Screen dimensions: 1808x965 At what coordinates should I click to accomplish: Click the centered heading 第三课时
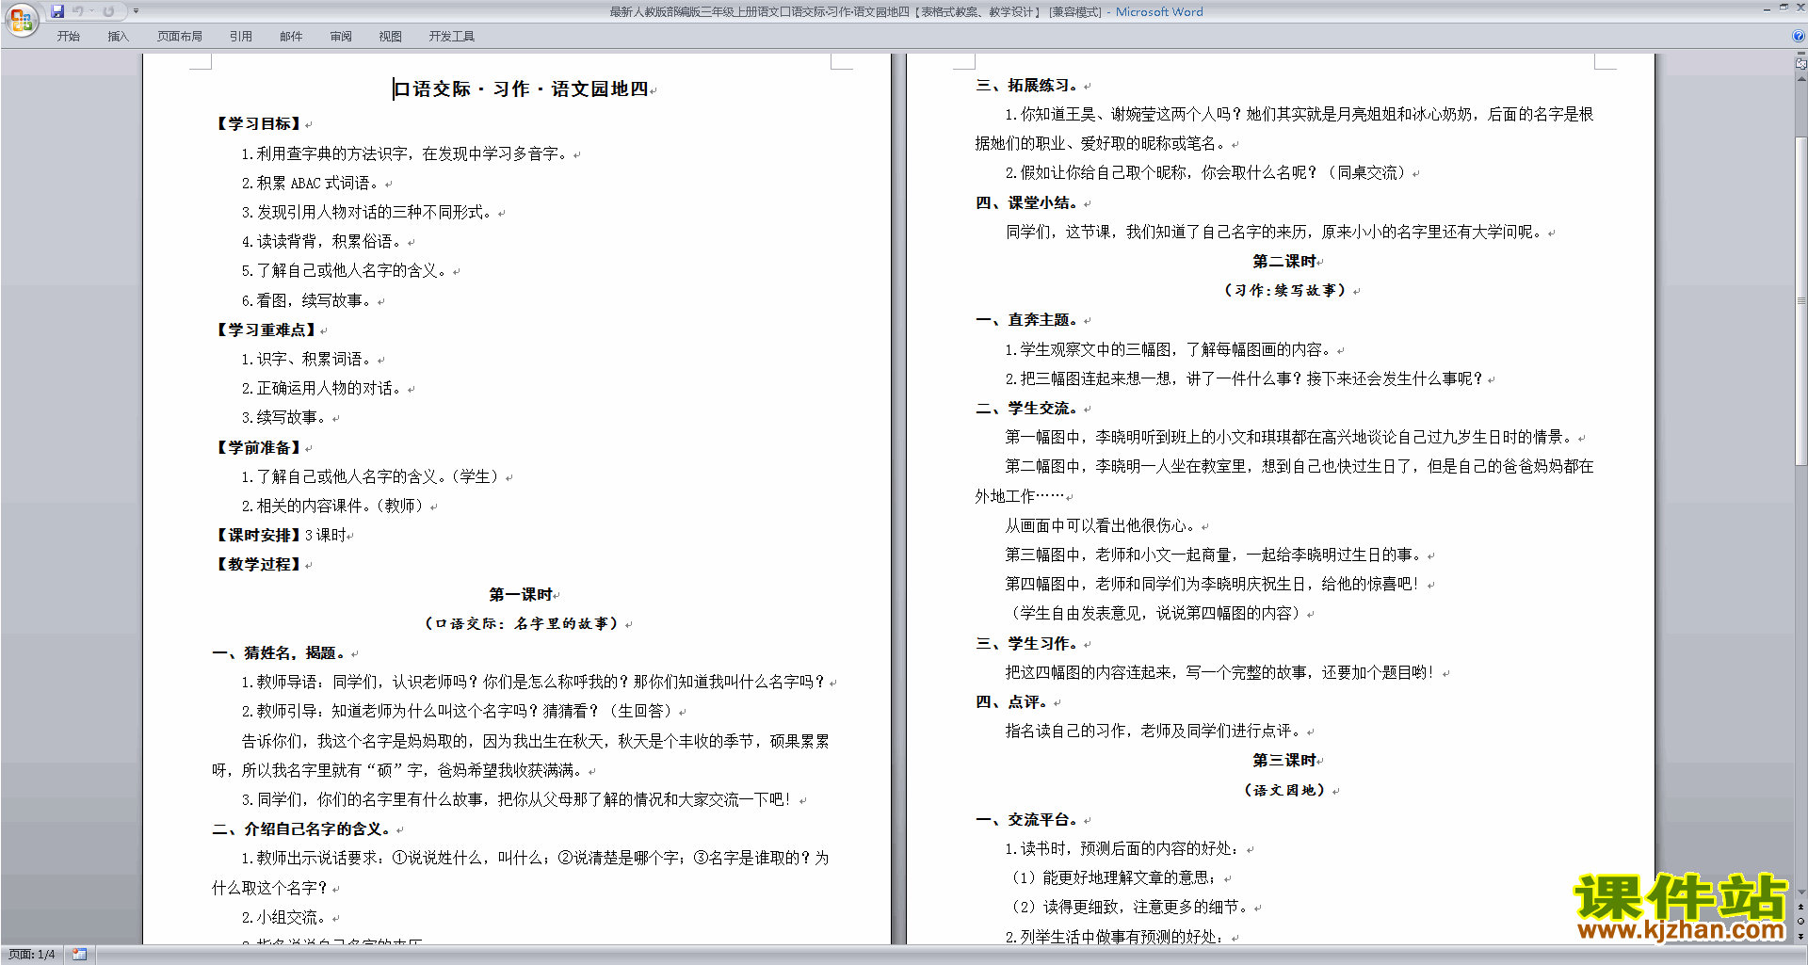click(x=1284, y=761)
